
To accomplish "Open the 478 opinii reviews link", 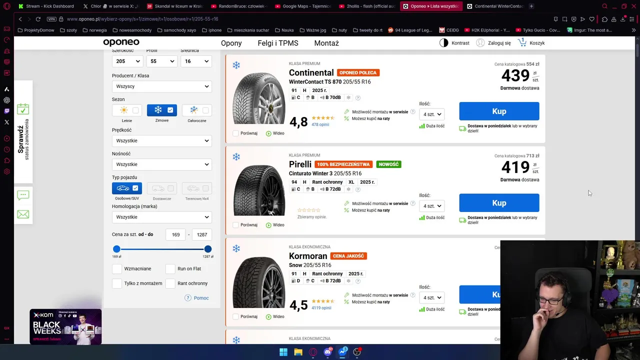I will [320, 124].
